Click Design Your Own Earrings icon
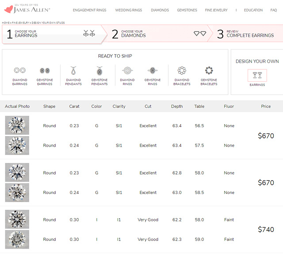 [x=257, y=76]
